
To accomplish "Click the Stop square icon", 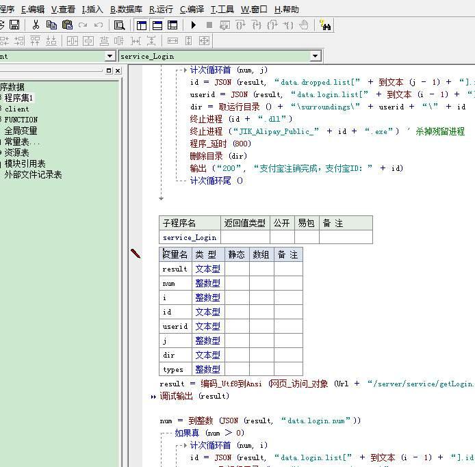I will [x=209, y=25].
